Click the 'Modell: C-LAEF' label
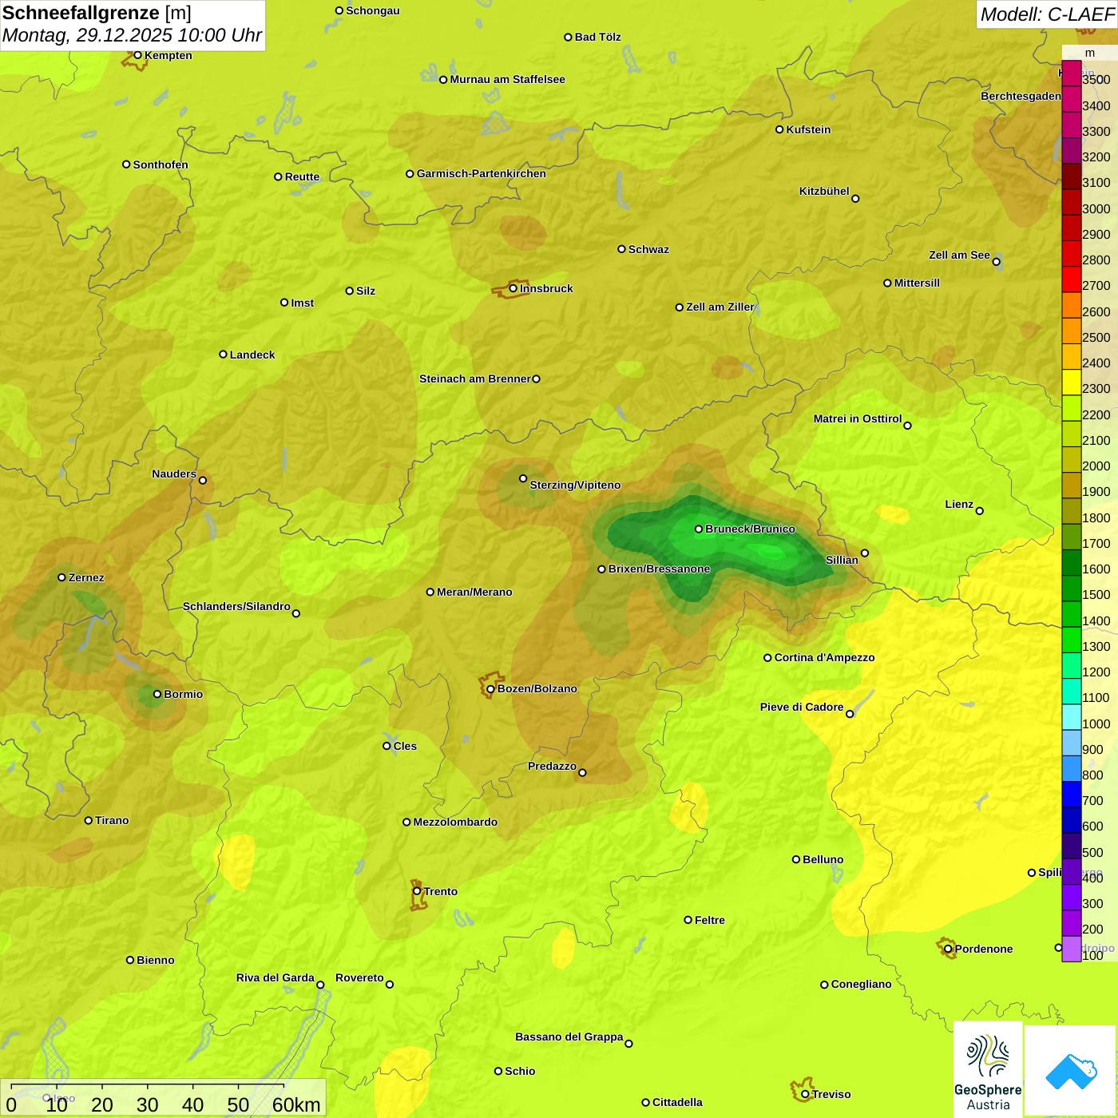The height and width of the screenshot is (1118, 1118). [1047, 14]
